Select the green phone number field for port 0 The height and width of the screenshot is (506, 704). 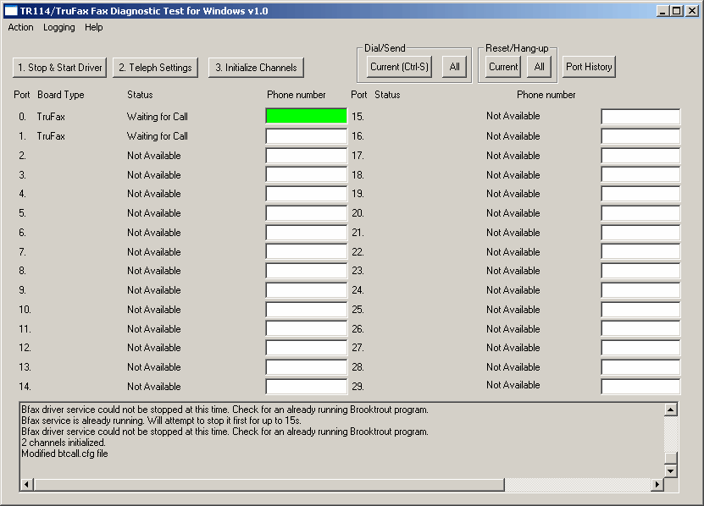[306, 117]
